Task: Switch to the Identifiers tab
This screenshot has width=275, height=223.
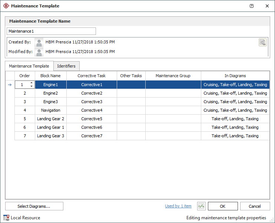Action: (66, 66)
